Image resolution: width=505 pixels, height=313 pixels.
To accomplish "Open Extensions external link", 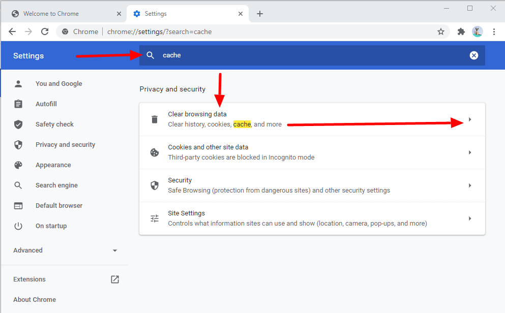I will pyautogui.click(x=115, y=279).
